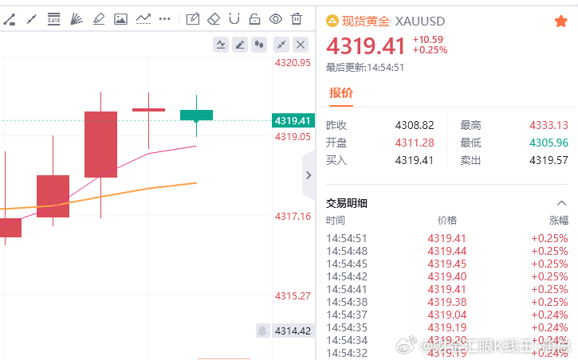Viewport: 578px width, 360px height.
Task: Select the Fibonacci 0.618 retracement tool
Action: [x=54, y=18]
